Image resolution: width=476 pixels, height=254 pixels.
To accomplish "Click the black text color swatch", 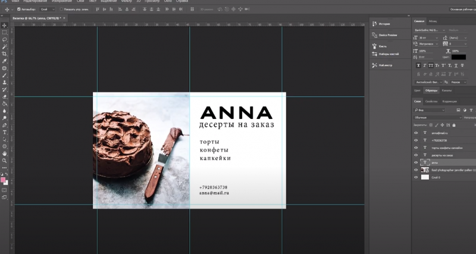I will [459, 57].
